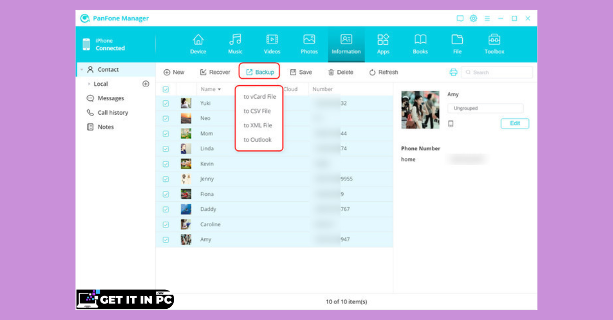This screenshot has width=613, height=320.
Task: Select the Daddy contact name
Action: tap(208, 209)
